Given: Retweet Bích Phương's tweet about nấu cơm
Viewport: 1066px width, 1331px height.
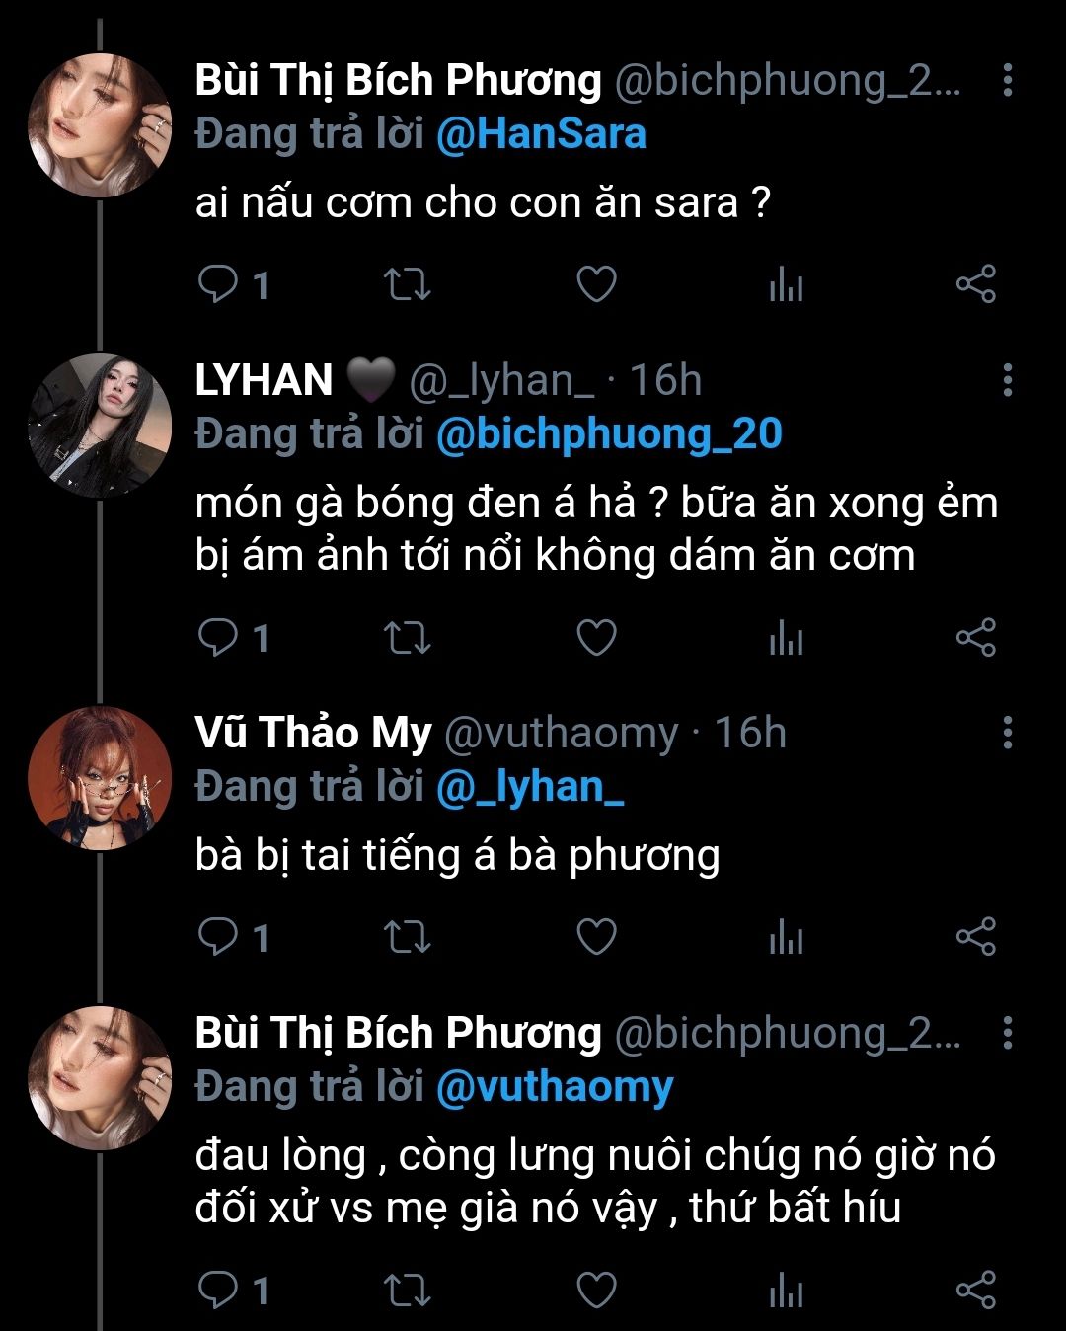Looking at the screenshot, I should (x=407, y=285).
